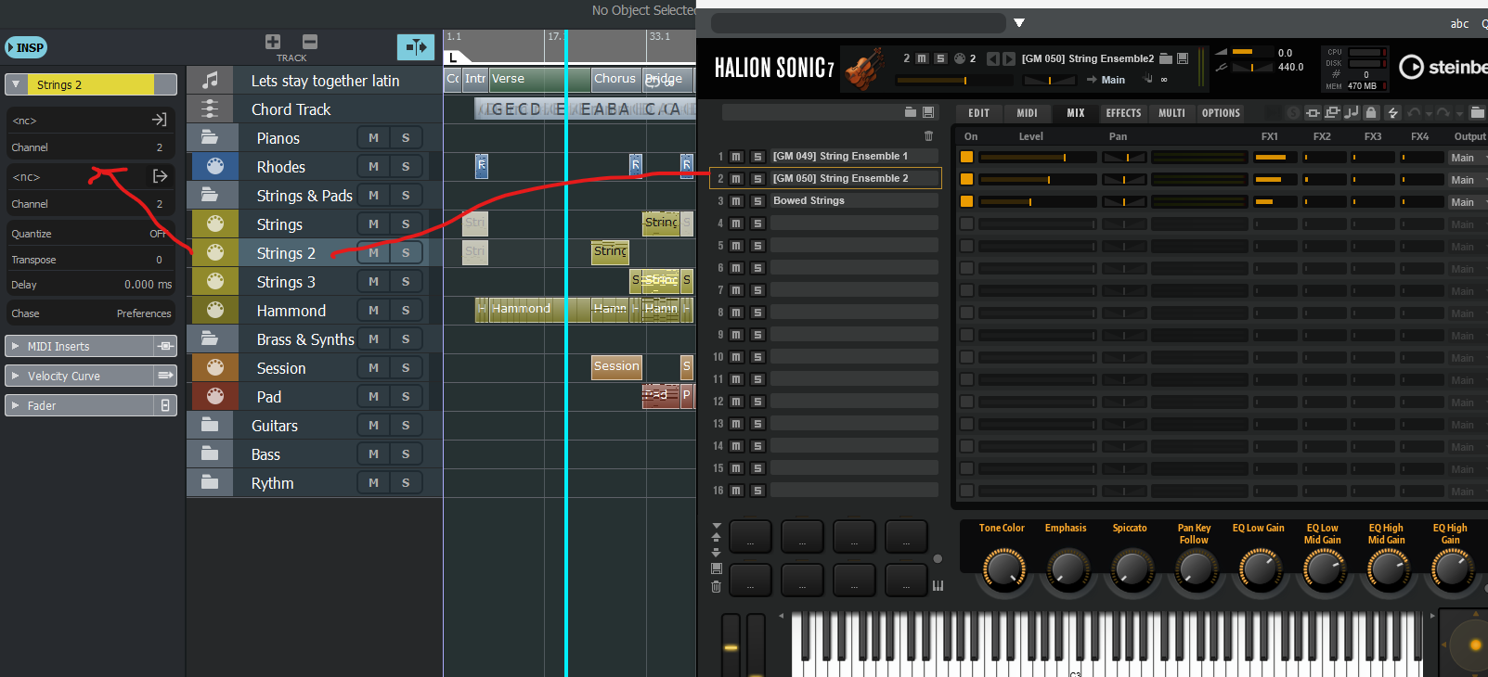
Task: Open Output dropdown for Bowed Strings
Action: 1469,202
